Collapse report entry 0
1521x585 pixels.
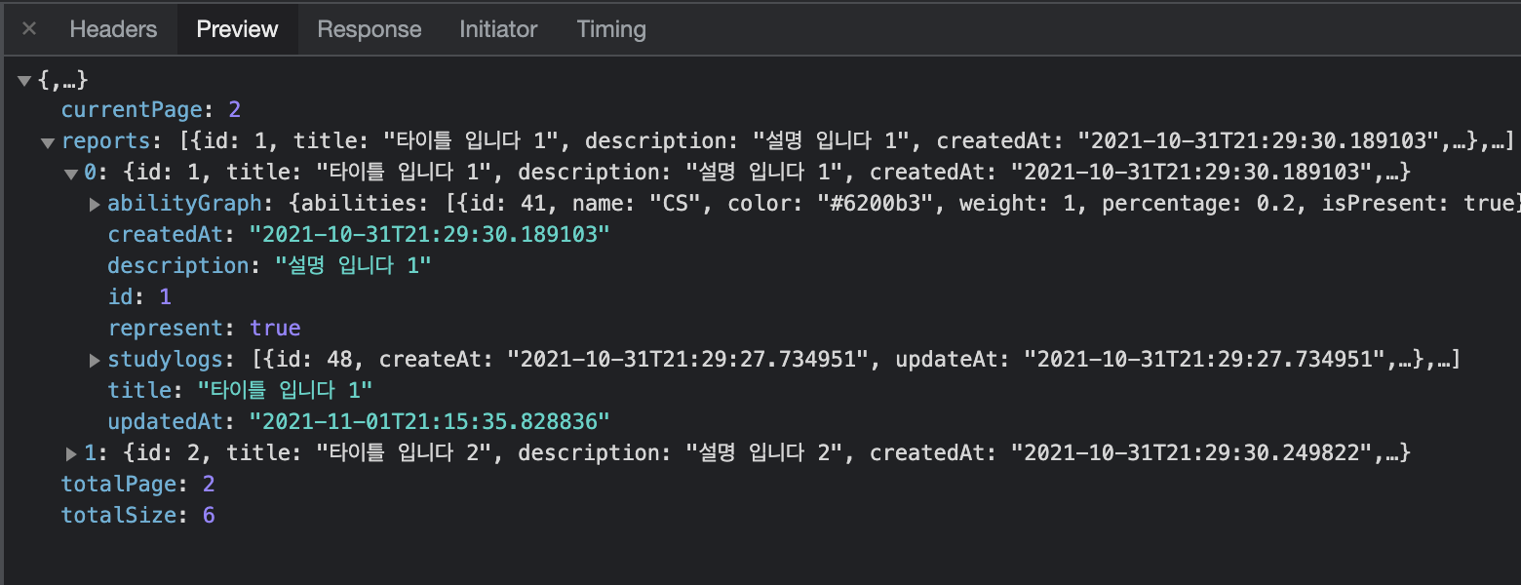70,172
